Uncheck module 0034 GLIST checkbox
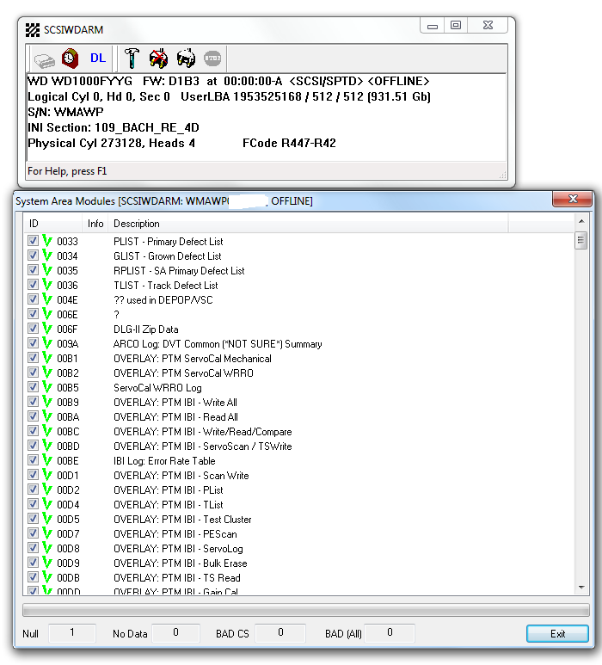Viewport: 602px width, 665px height. 33,256
